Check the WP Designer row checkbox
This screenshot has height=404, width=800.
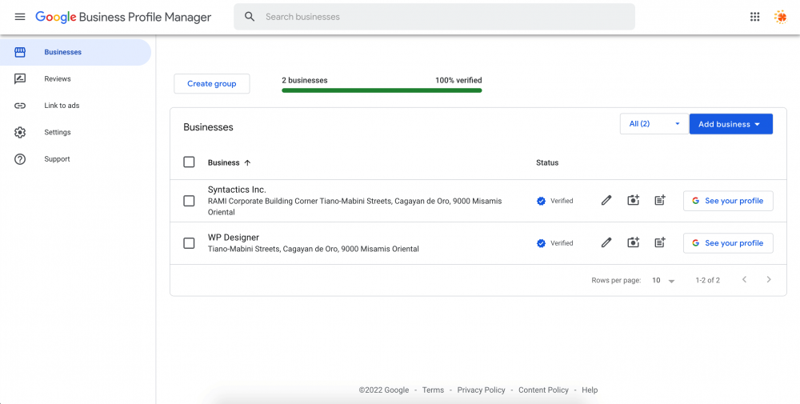click(189, 243)
